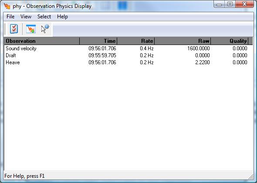Select the Sound velocity observation row
The image size is (257, 183).
pos(128,48)
